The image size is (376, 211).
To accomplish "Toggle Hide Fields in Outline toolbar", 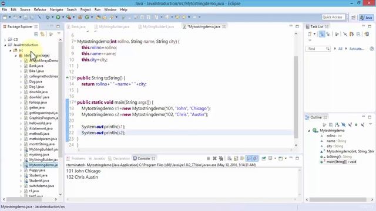I will pyautogui.click(x=343, y=125).
